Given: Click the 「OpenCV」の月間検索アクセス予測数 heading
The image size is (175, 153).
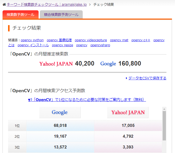Looking at the screenshot, I should coord(47,91).
